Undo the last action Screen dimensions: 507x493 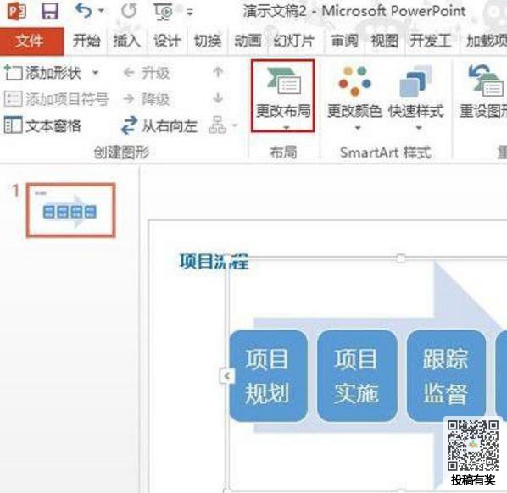coord(83,11)
